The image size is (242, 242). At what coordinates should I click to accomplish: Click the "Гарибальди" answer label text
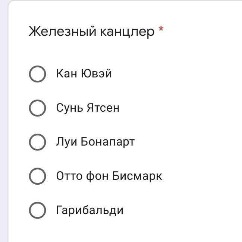coord(89,210)
